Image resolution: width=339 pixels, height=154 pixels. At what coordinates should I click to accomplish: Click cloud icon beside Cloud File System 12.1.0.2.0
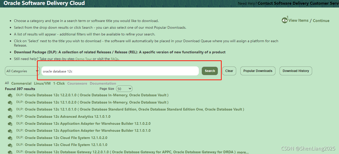(x=10, y=138)
